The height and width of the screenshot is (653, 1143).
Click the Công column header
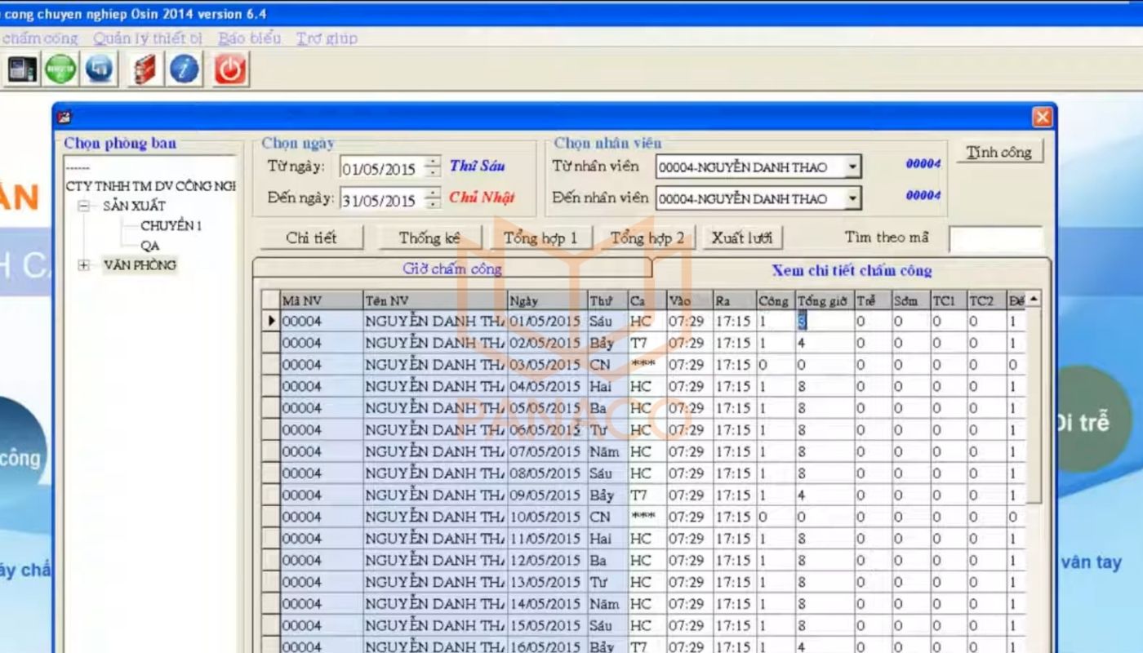[x=776, y=301]
